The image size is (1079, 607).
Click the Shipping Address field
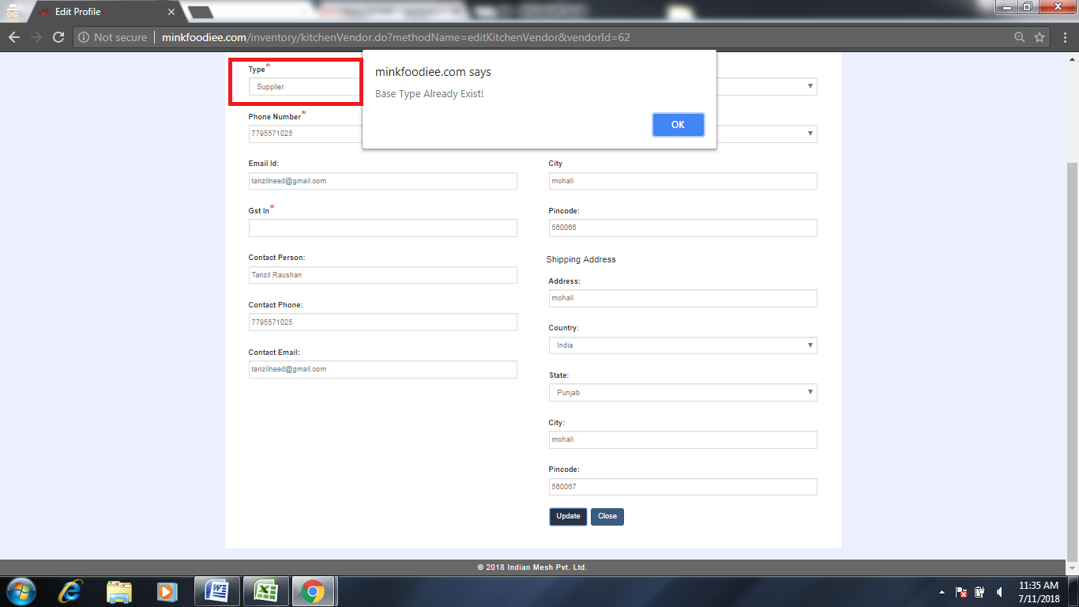tap(683, 298)
